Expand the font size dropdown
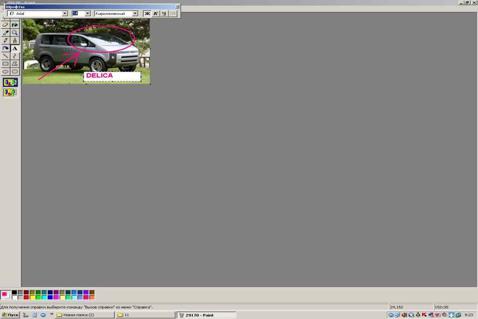478x319 pixels. (x=87, y=14)
